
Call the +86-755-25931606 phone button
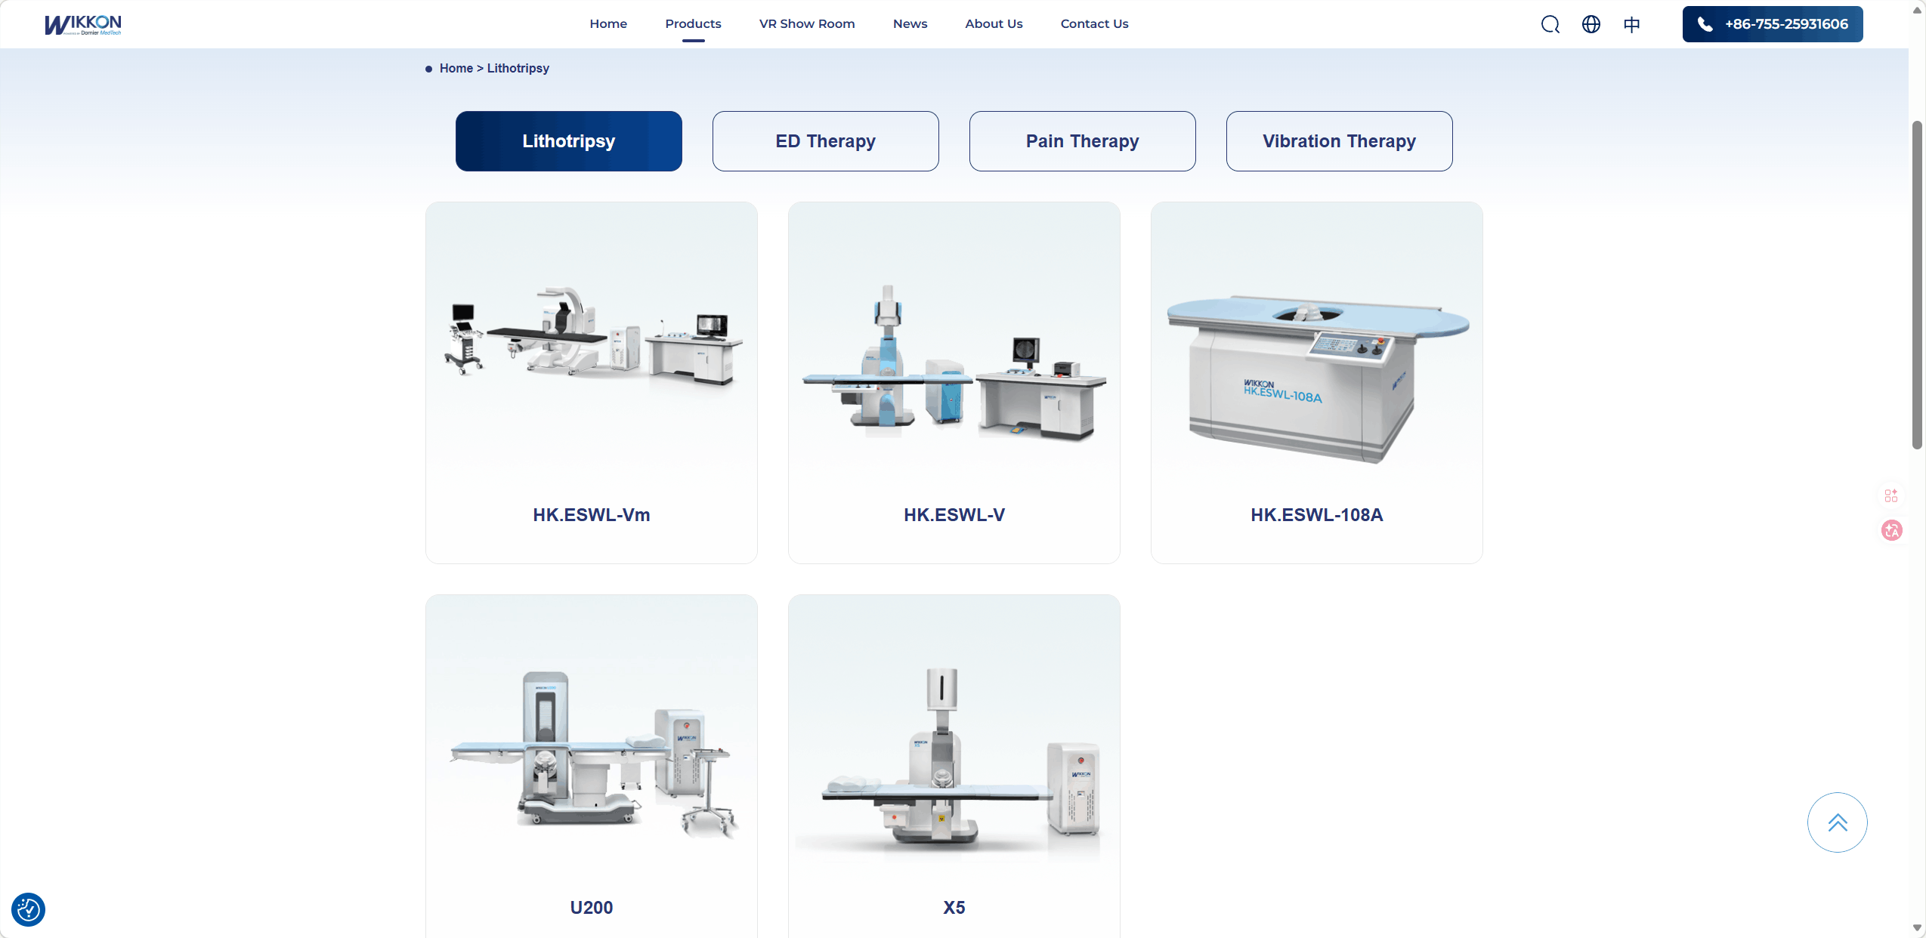(x=1773, y=24)
